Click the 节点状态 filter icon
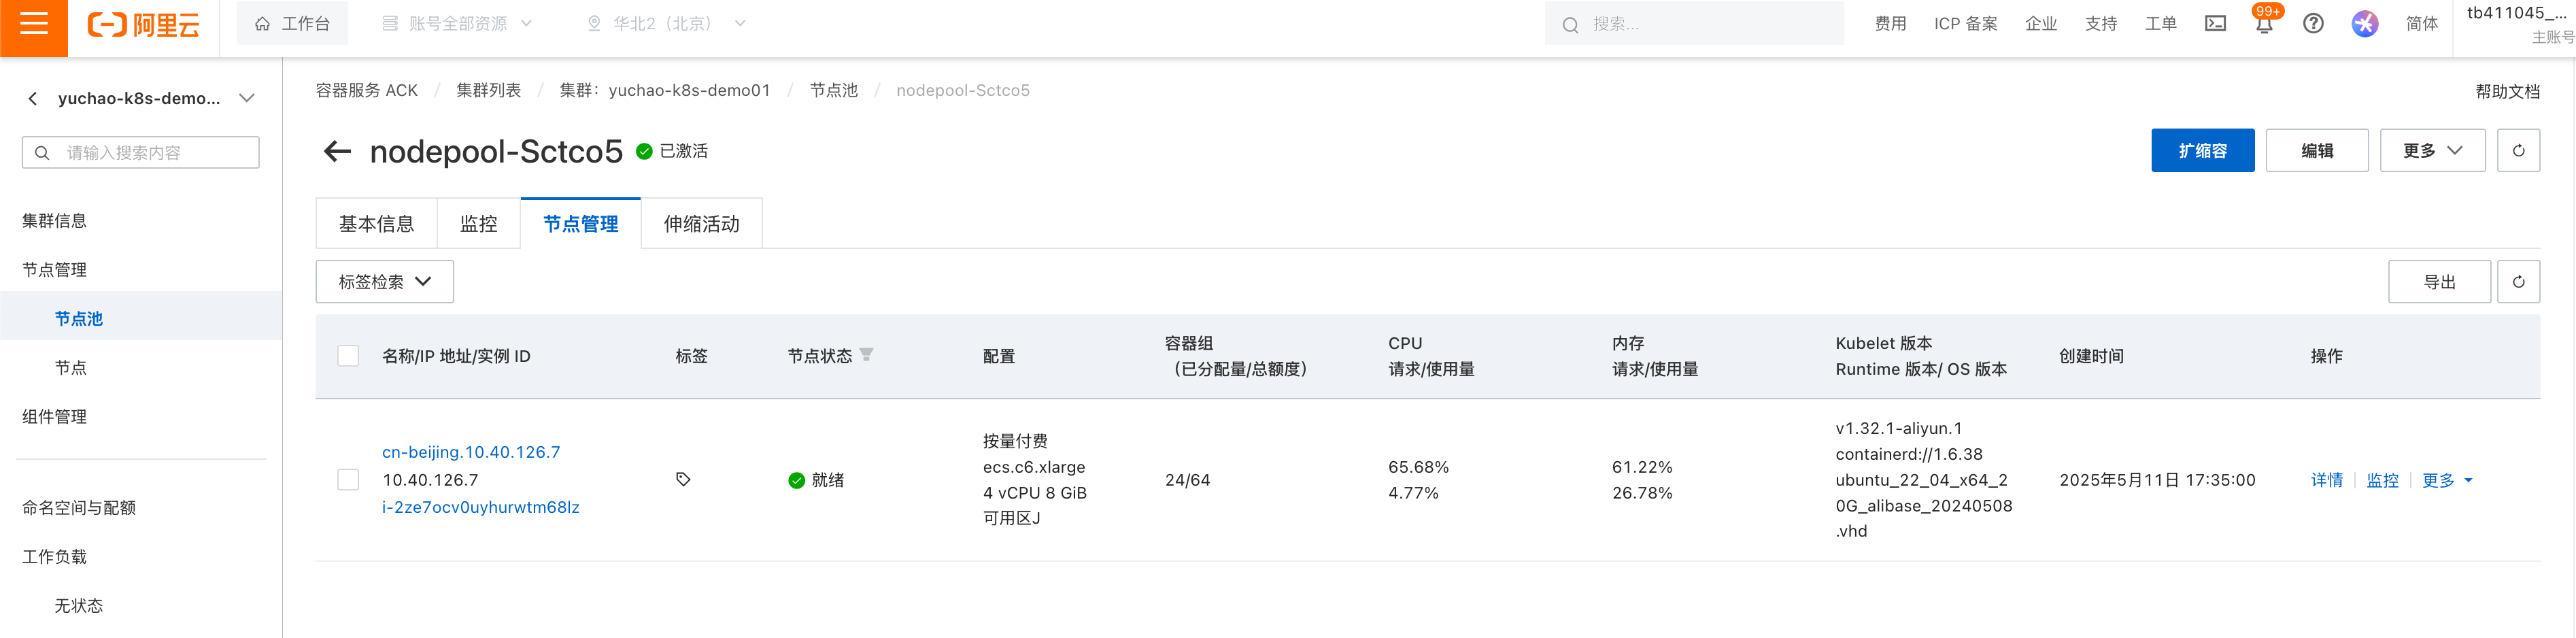 tap(866, 355)
